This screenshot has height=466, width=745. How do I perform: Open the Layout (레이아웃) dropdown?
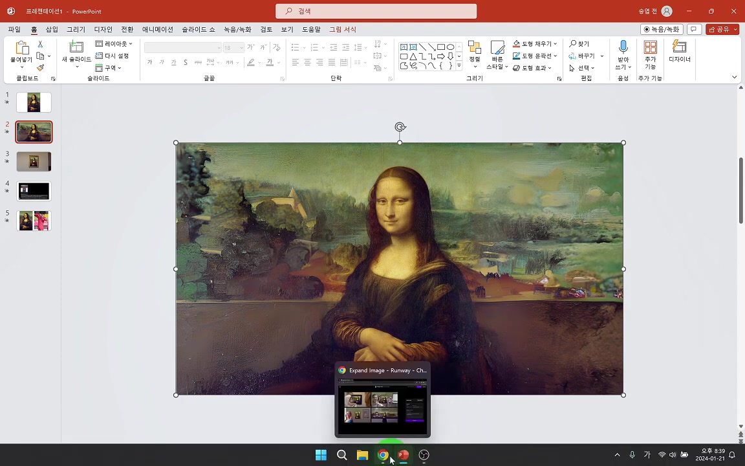[x=114, y=44]
